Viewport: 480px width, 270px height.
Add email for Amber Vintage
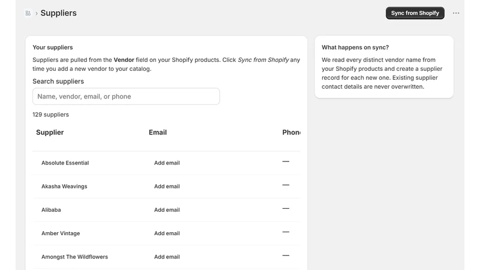point(167,233)
